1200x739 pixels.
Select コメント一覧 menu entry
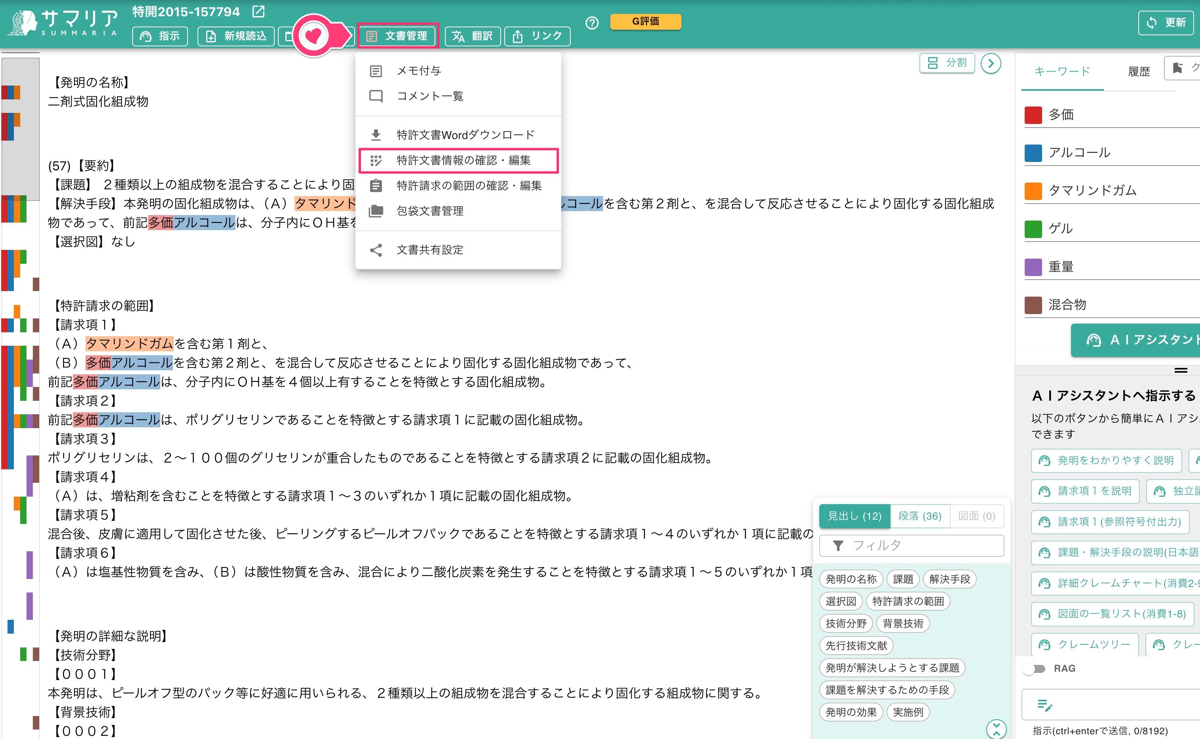click(458, 96)
